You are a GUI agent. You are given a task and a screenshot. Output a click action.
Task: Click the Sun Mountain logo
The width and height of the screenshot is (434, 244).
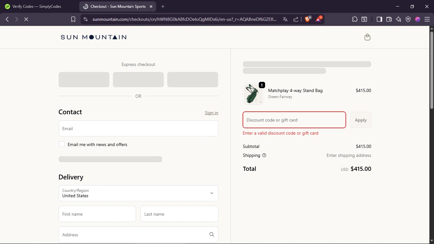coord(93,37)
